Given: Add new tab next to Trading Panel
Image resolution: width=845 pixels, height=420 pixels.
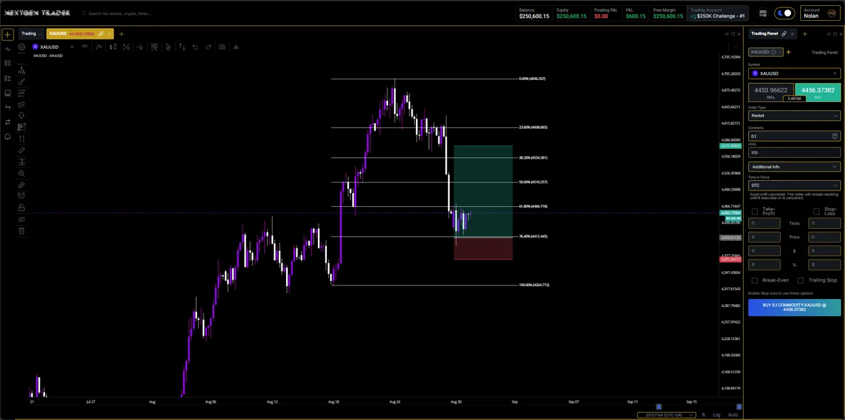Looking at the screenshot, I should pyautogui.click(x=805, y=34).
